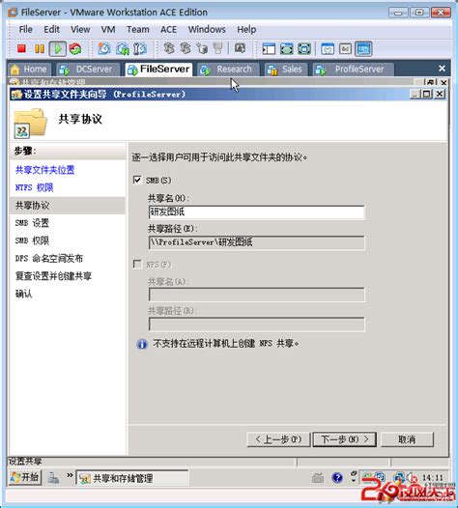This screenshot has height=508, width=458.
Task: Click the Server Manager quick launch icon
Action: coord(53,477)
